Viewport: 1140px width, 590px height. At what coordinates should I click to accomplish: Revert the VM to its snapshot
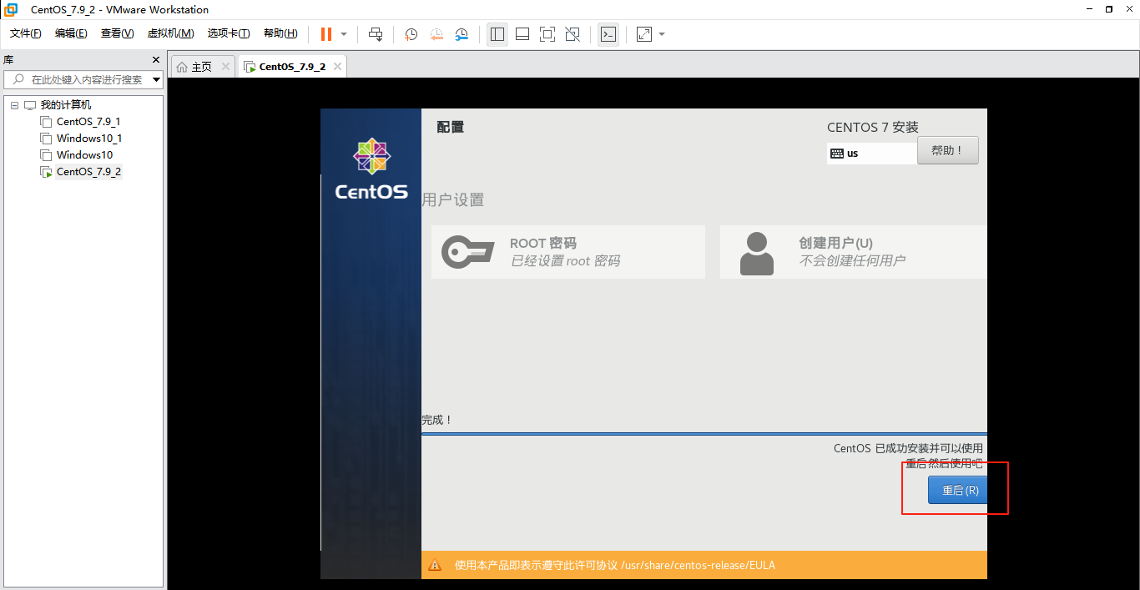point(436,34)
